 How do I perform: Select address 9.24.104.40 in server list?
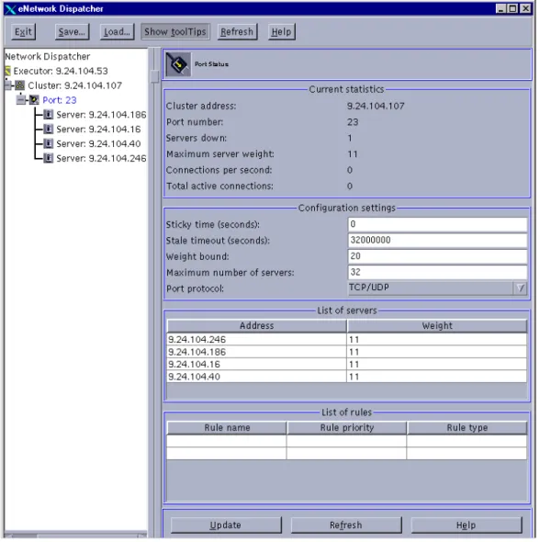pos(257,377)
